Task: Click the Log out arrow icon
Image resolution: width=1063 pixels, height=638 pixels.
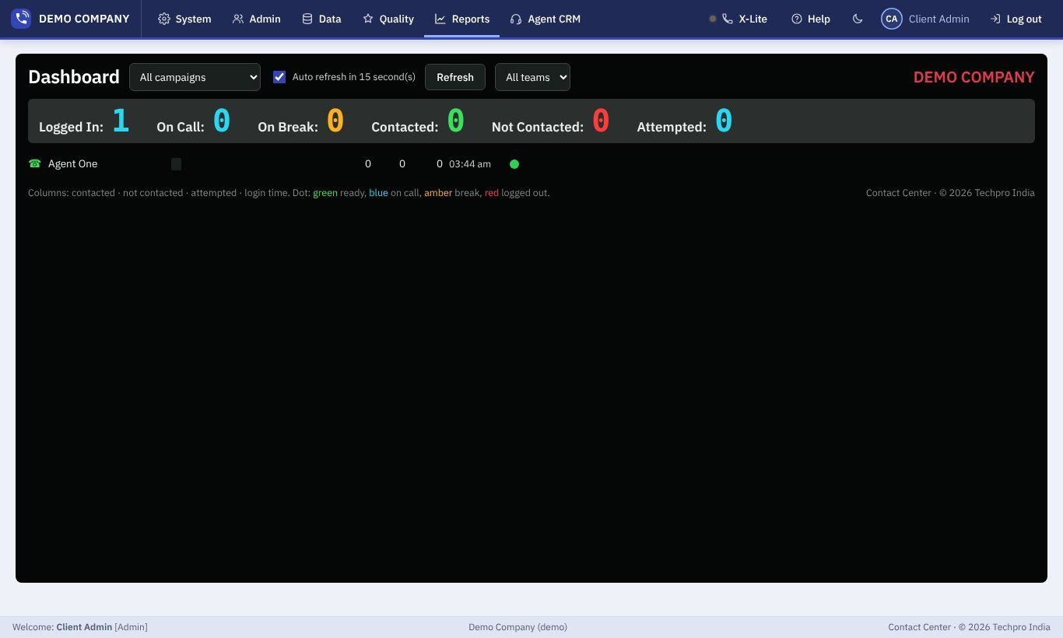Action: pyautogui.click(x=995, y=19)
